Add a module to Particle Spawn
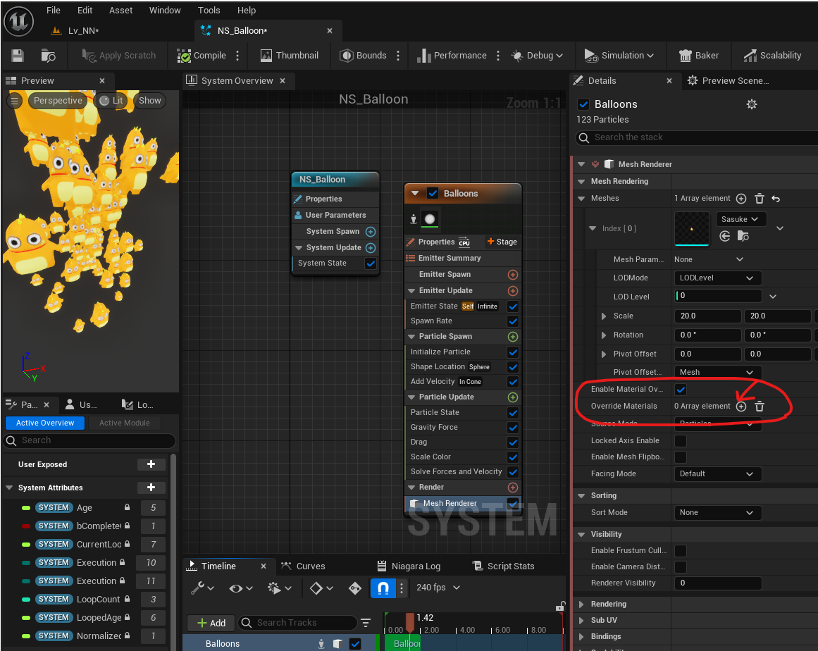 click(513, 337)
